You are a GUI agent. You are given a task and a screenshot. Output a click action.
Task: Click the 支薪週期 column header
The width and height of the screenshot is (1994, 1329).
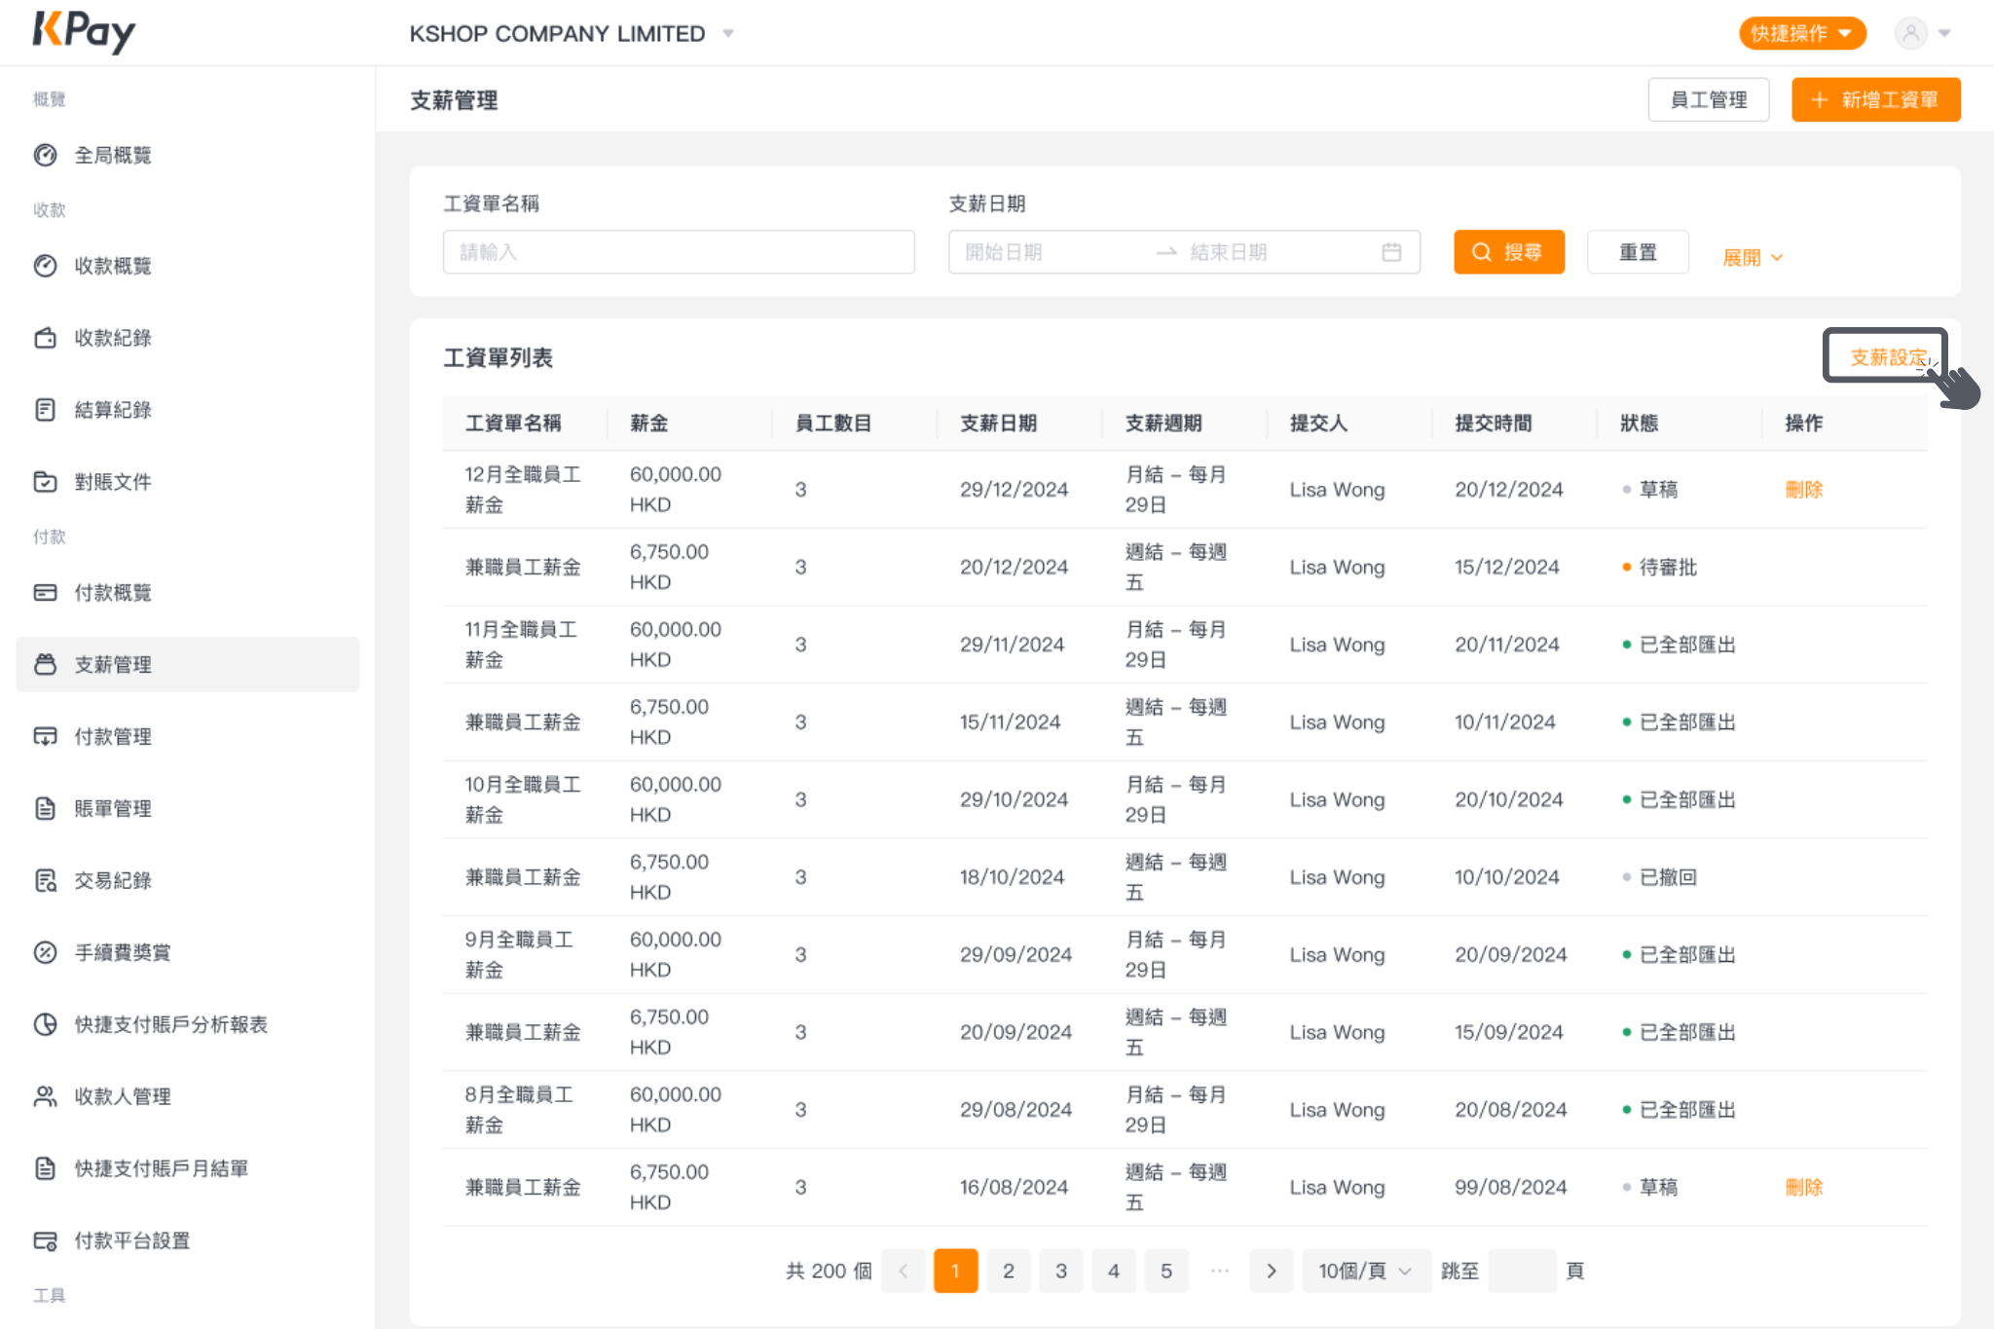(1163, 424)
